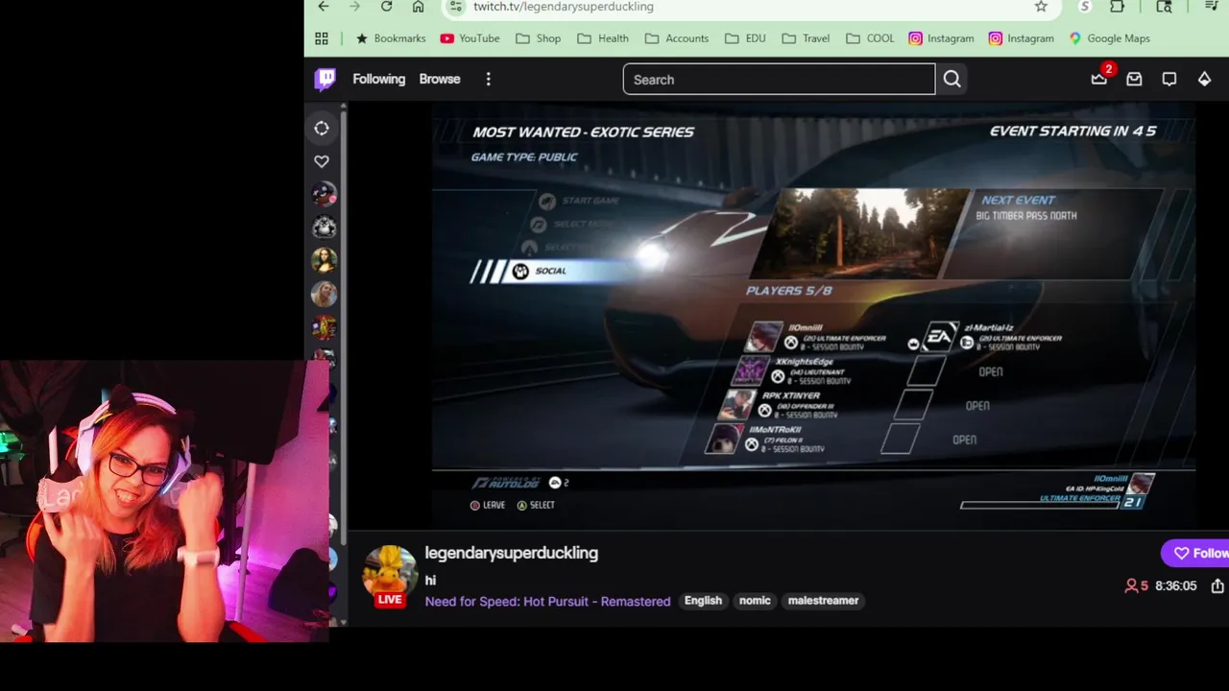Click the Twitch search magnifier button
The width and height of the screenshot is (1229, 691).
point(952,80)
